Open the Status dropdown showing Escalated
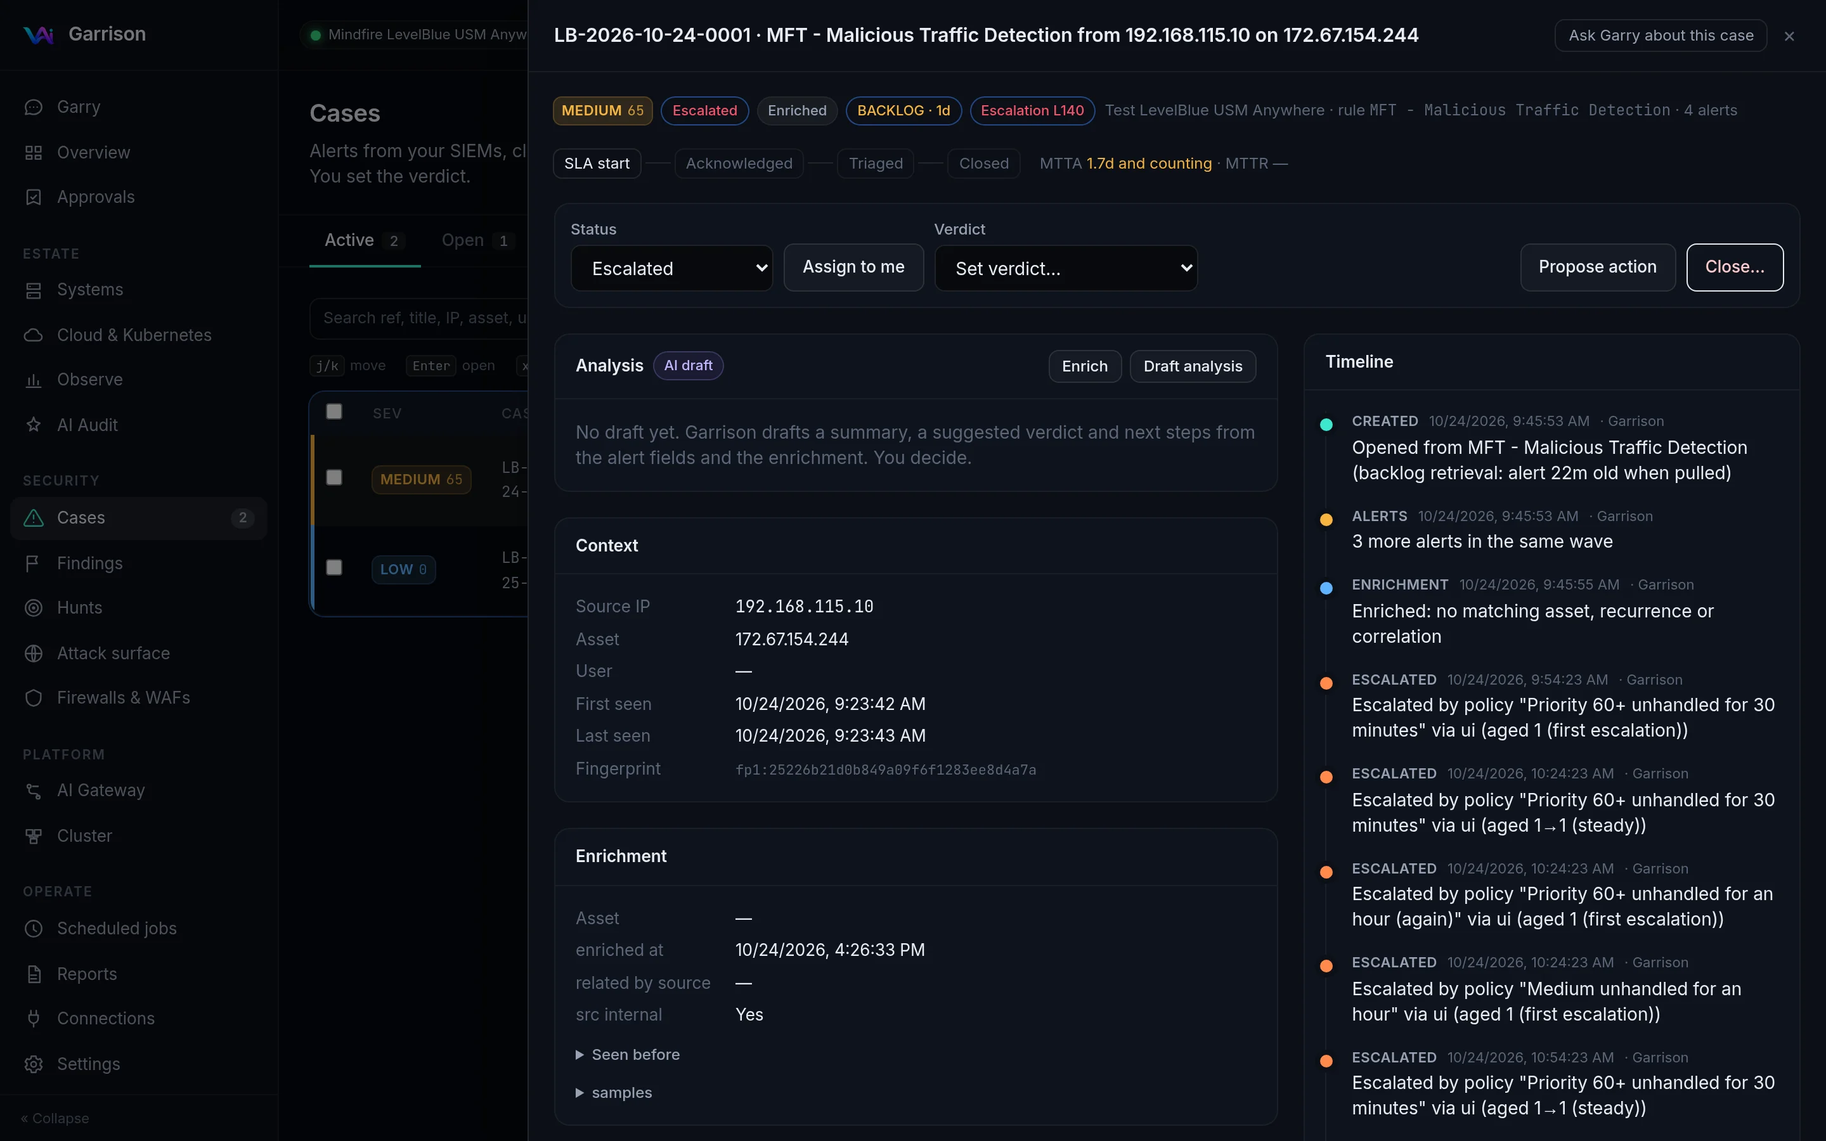Screen dimensions: 1826x1141 pyautogui.click(x=671, y=268)
